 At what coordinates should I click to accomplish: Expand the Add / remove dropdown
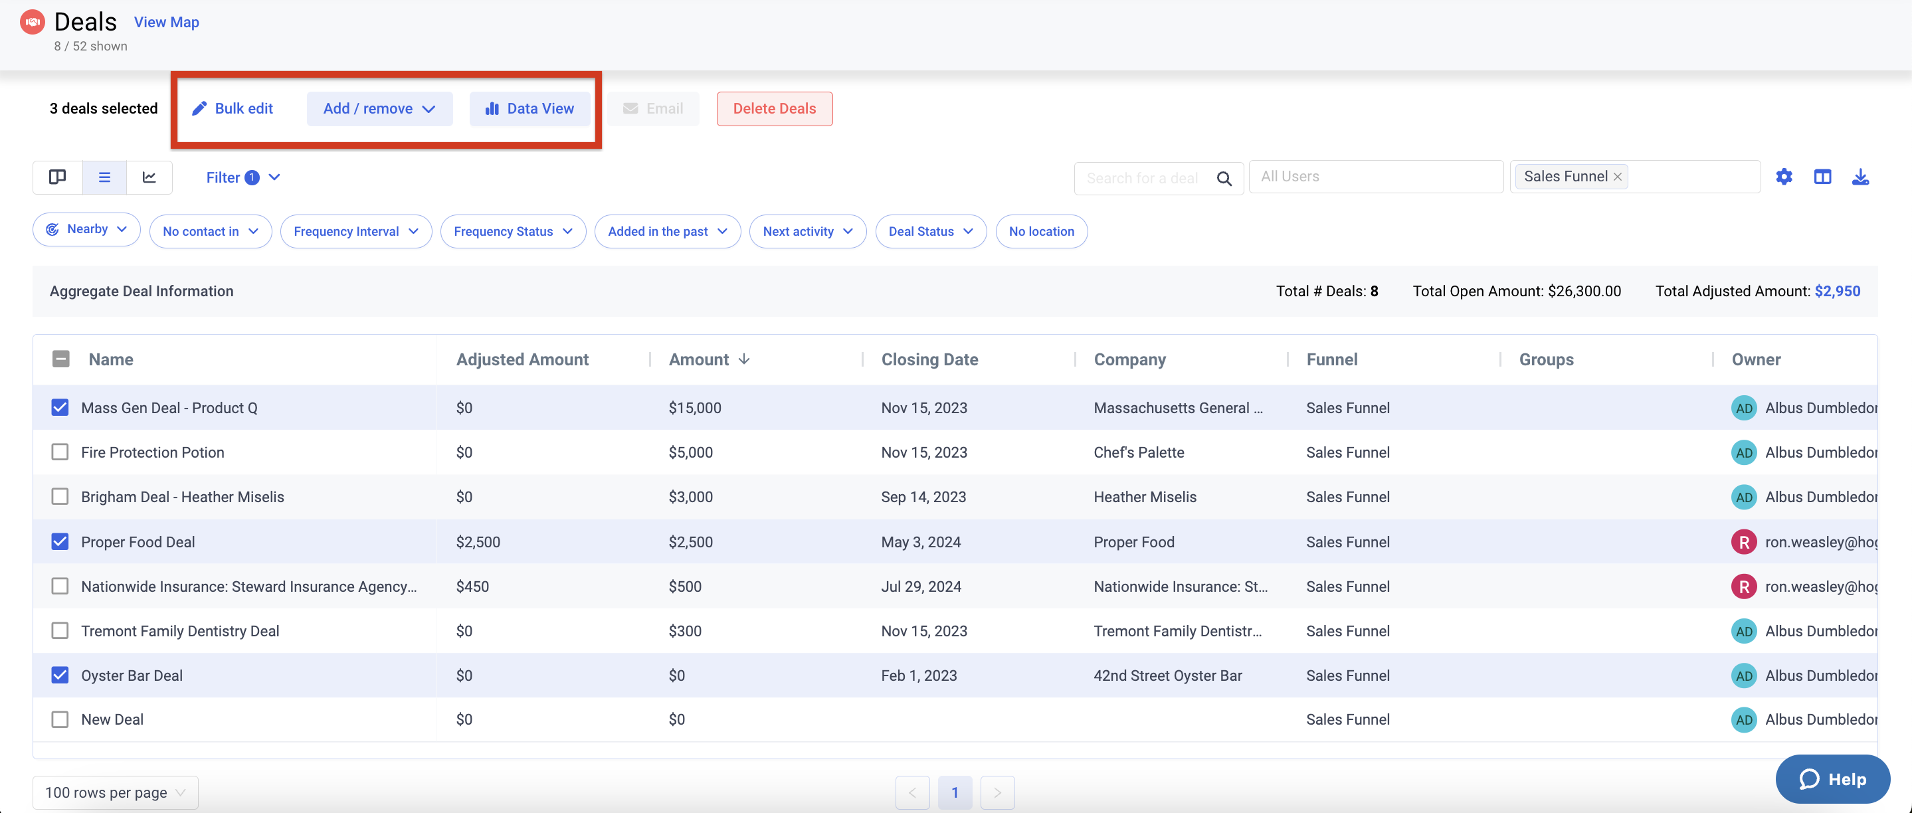pos(379,108)
